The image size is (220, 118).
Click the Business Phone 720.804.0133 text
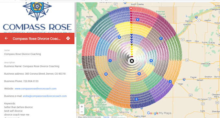tap(21, 81)
